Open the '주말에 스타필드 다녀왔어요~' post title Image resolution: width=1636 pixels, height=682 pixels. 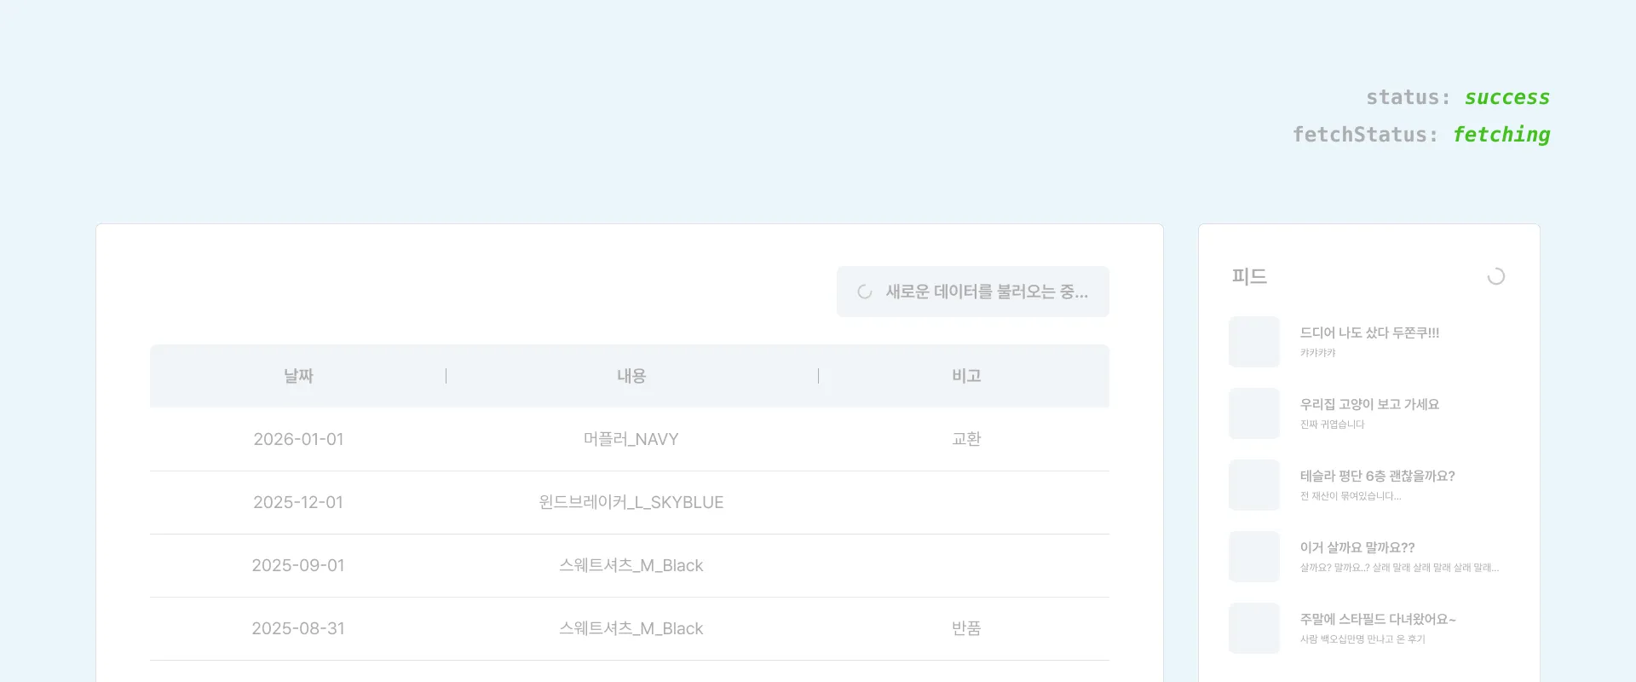click(1378, 620)
